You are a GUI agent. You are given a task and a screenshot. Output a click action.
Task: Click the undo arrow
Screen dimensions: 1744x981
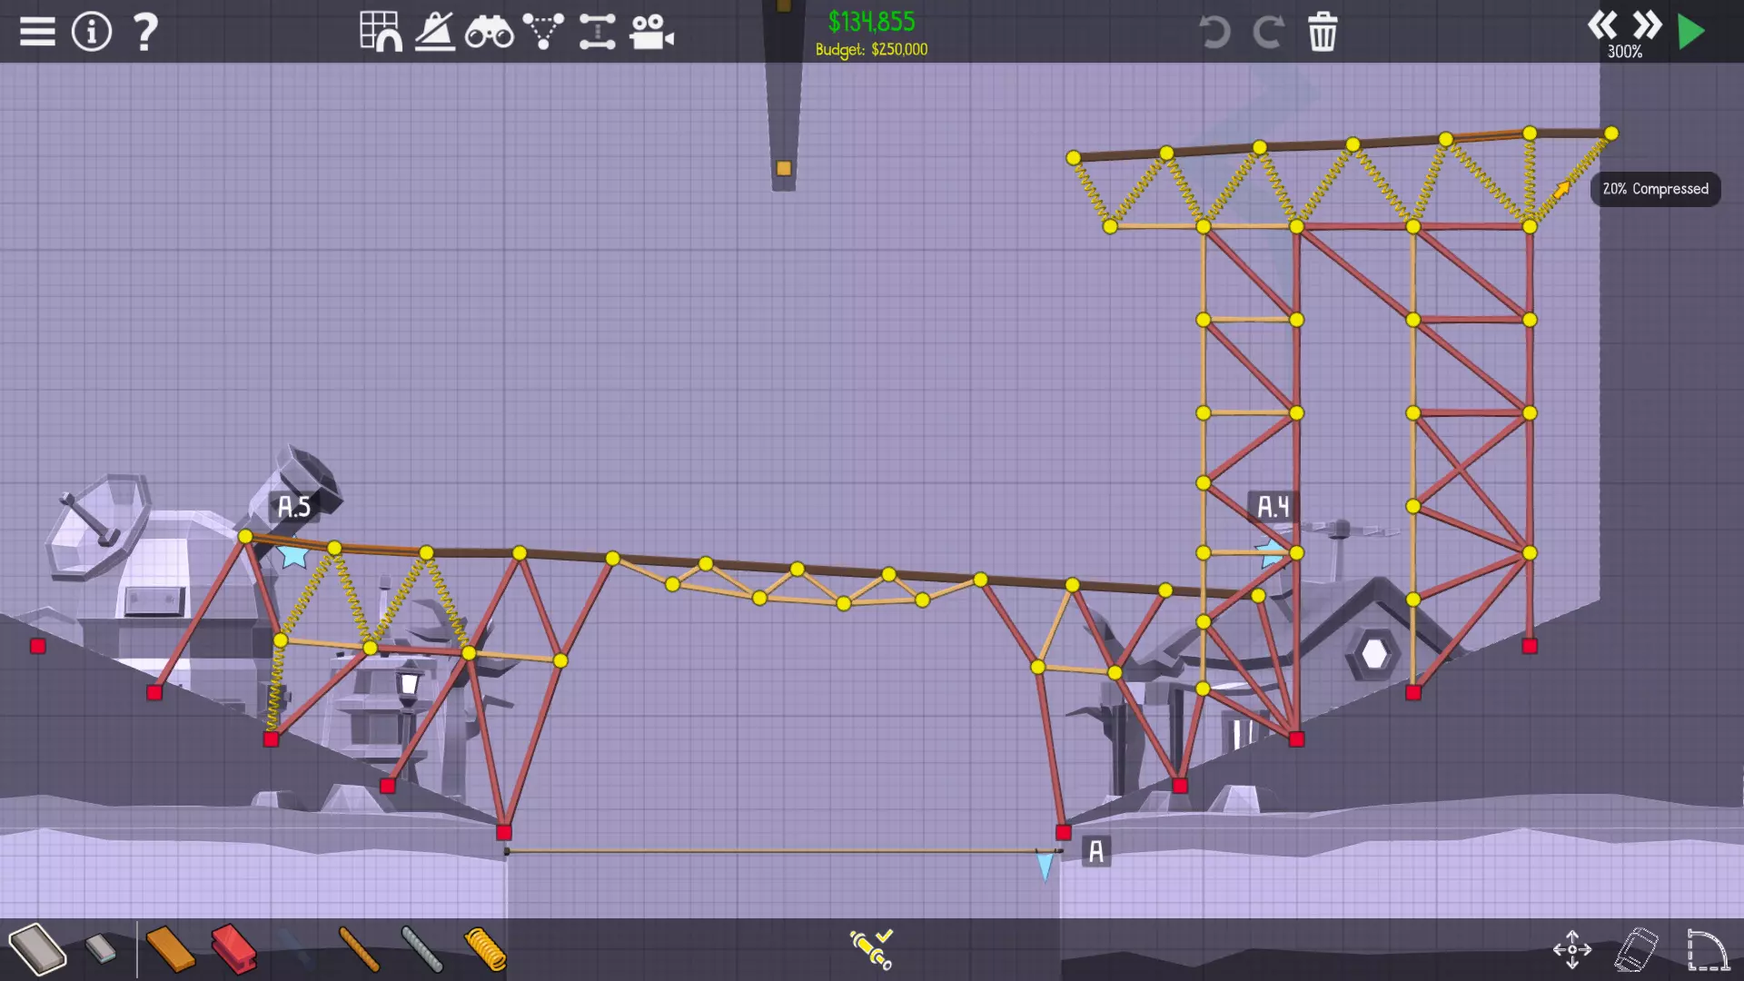tap(1214, 33)
